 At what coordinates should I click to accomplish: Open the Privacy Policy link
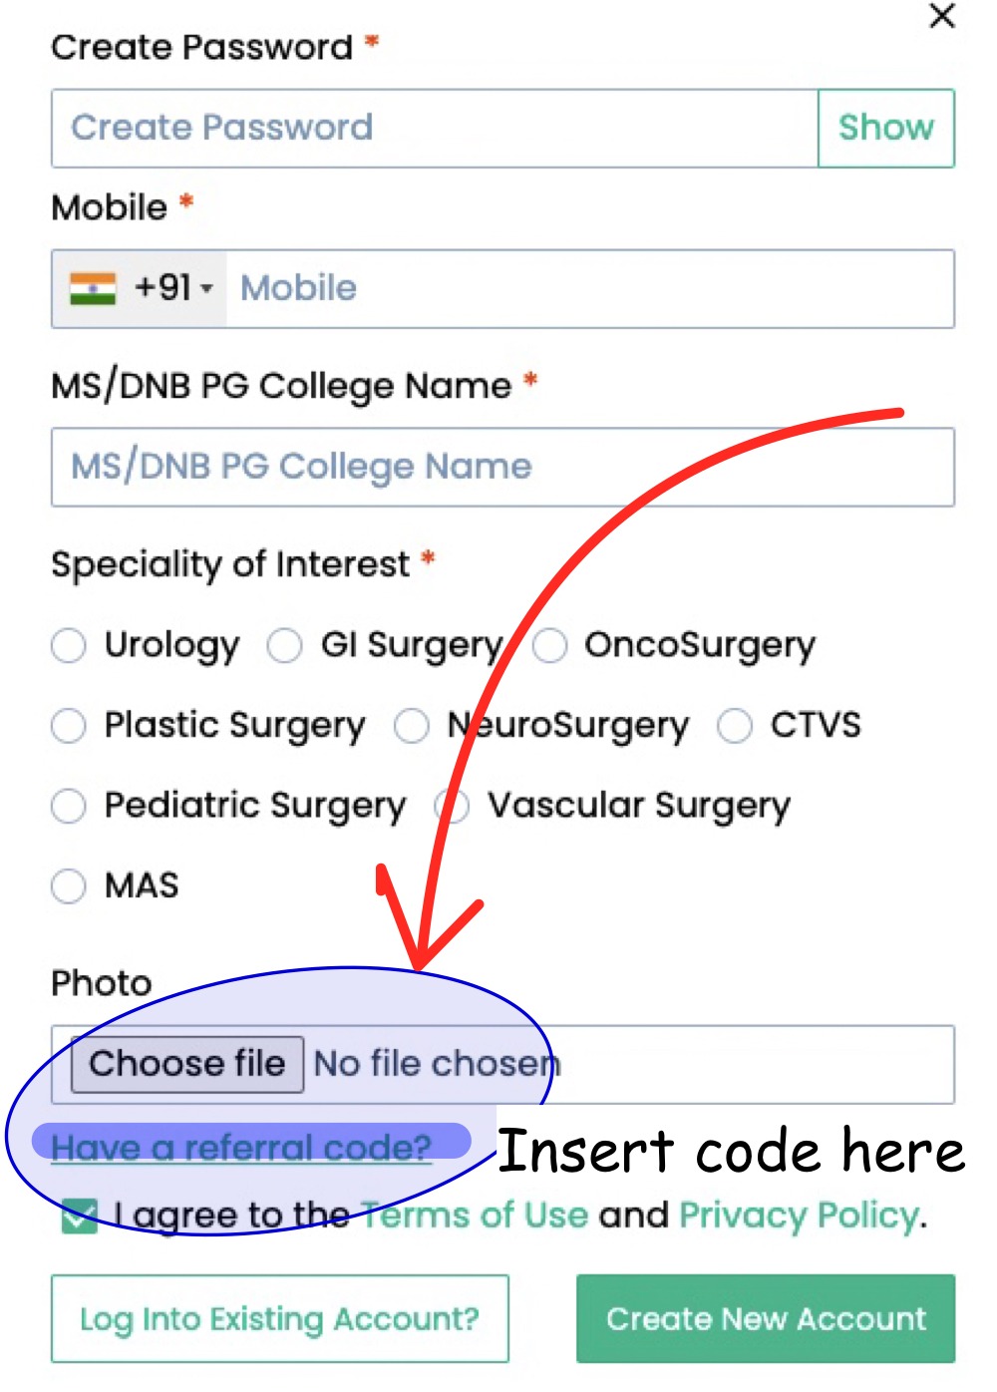tap(799, 1215)
